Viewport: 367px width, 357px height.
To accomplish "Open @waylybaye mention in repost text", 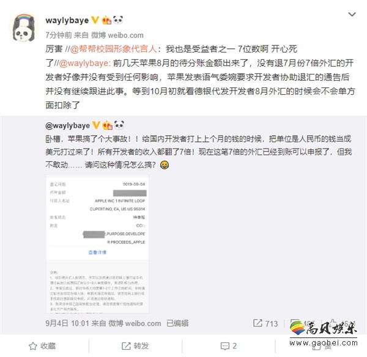I will pos(83,63).
